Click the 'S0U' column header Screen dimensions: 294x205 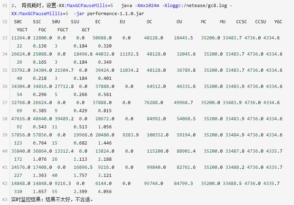[56, 22]
